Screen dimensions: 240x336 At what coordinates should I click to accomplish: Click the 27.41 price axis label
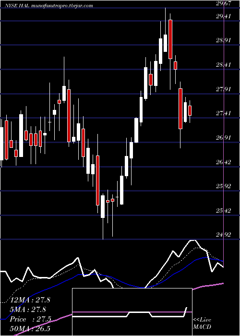click(x=224, y=113)
